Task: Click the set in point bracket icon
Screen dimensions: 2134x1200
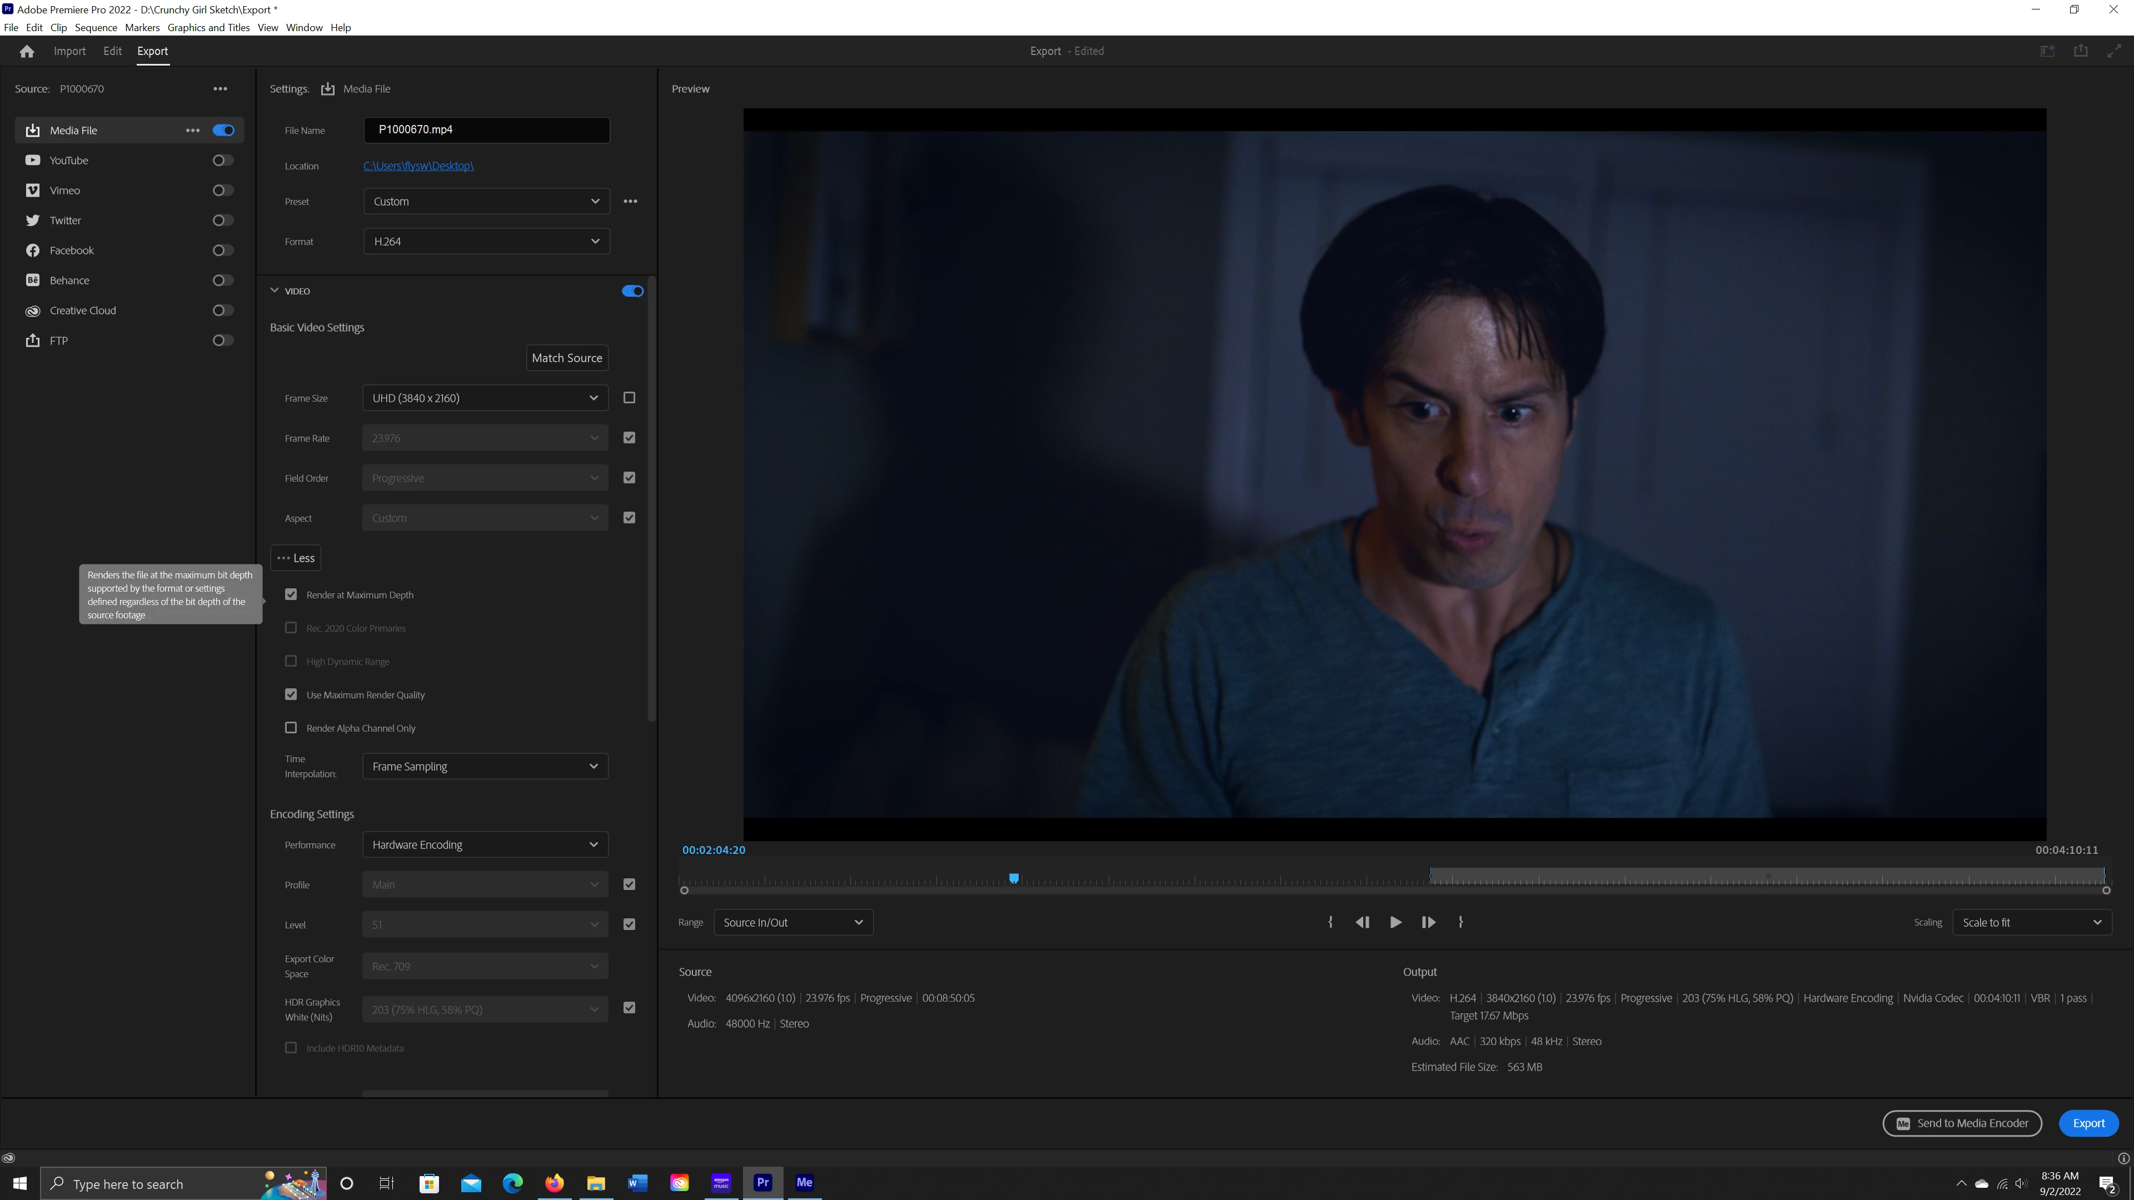Action: tap(1330, 922)
